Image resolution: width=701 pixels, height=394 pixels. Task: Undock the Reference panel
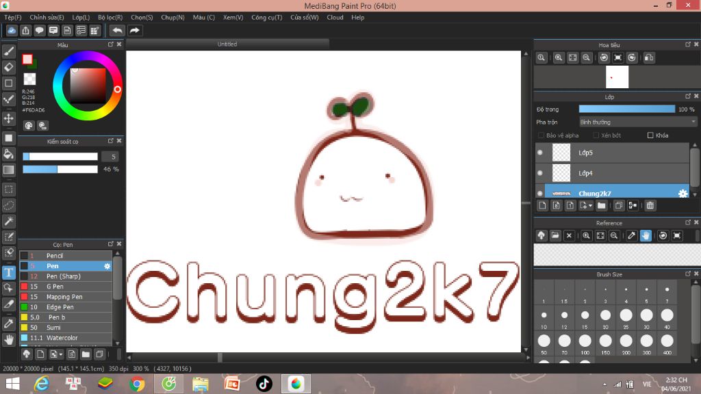(687, 222)
